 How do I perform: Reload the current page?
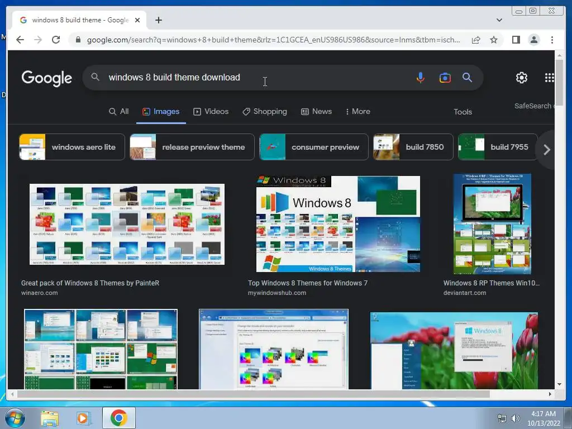56,40
